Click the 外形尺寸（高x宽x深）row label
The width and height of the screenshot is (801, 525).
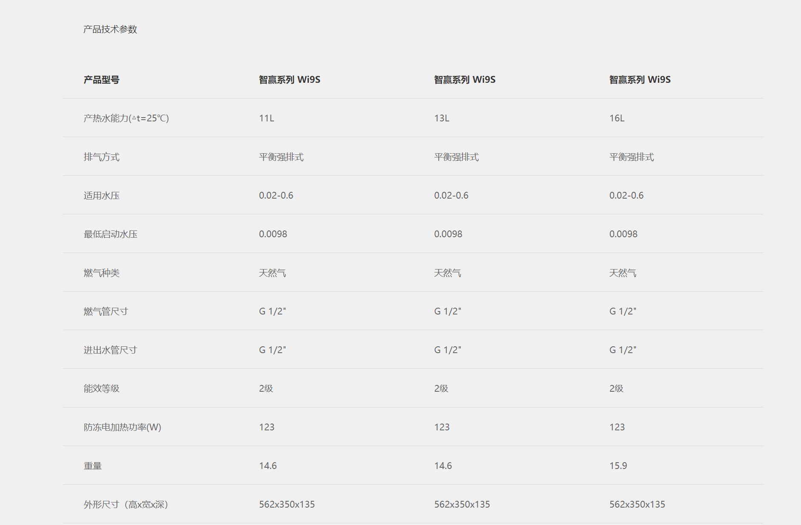point(126,505)
